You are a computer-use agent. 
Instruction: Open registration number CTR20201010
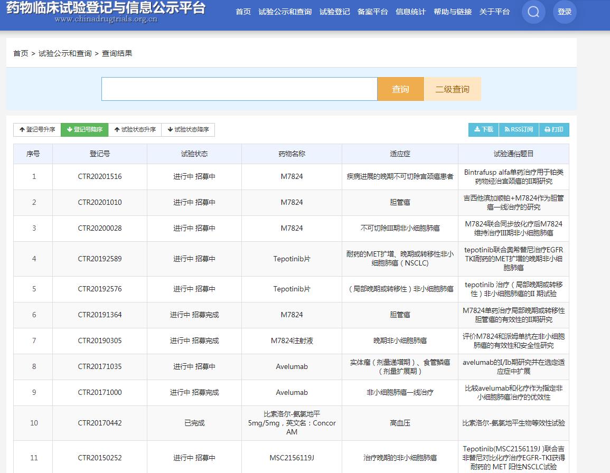pos(100,202)
